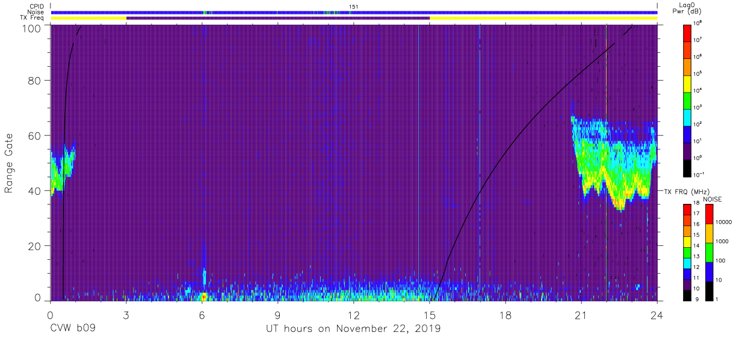
Task: Pick the red top segment of TX FRQ colorbar
Action: tap(688, 209)
